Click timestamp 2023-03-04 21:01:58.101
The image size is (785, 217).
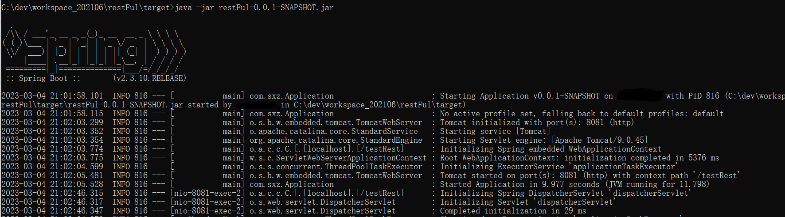tap(52, 96)
